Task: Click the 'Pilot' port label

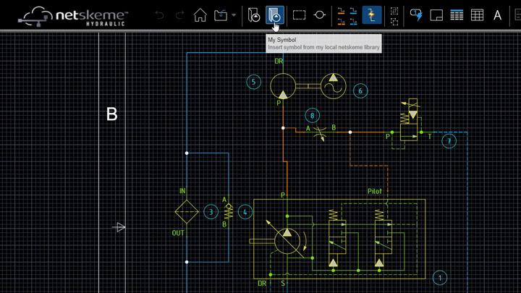Action: pyautogui.click(x=375, y=191)
